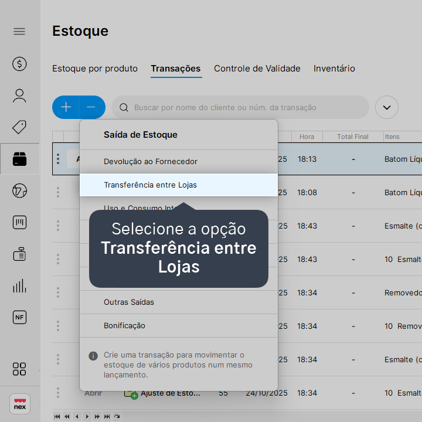Open the three-dot menu of the Removedo row

pos(58,292)
